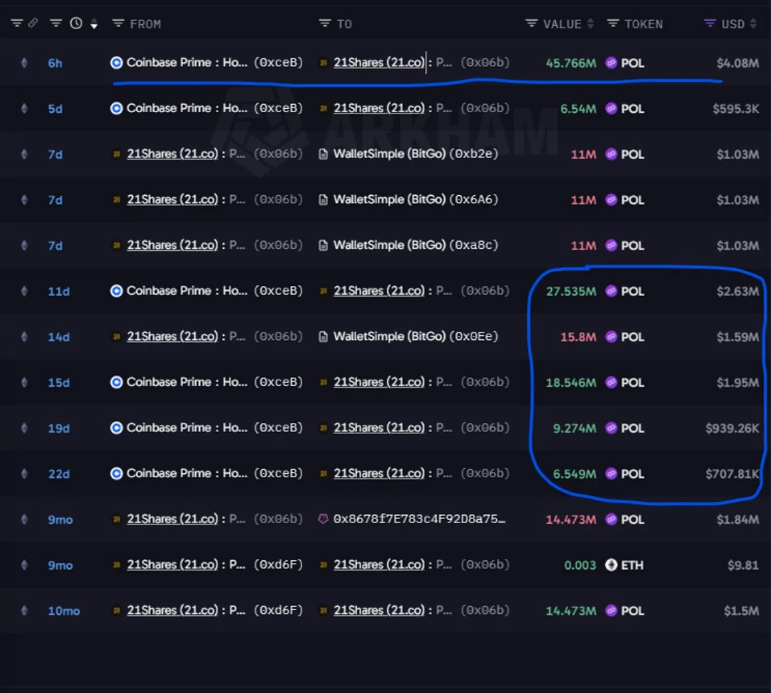The width and height of the screenshot is (771, 693).
Task: Sort the table using the VALUE sort arrows
Action: [590, 24]
